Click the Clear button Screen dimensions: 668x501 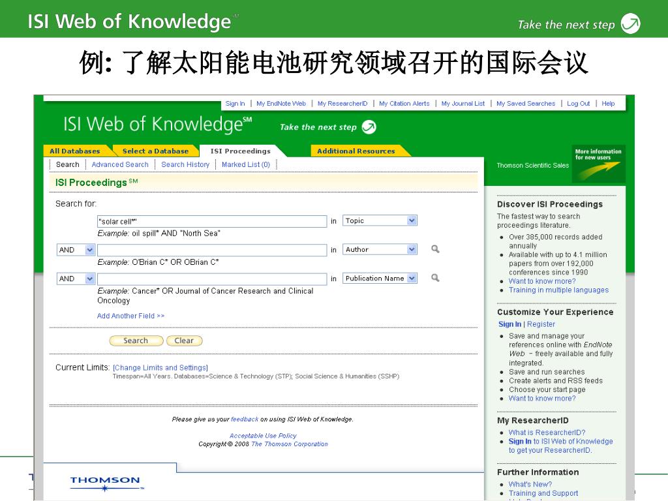tap(184, 341)
